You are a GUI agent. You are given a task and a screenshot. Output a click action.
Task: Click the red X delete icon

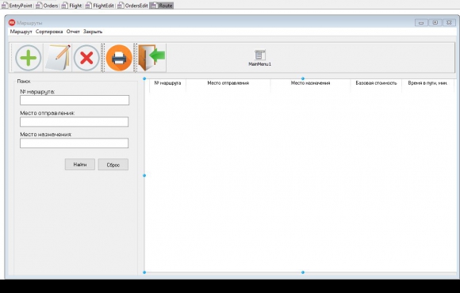point(86,58)
